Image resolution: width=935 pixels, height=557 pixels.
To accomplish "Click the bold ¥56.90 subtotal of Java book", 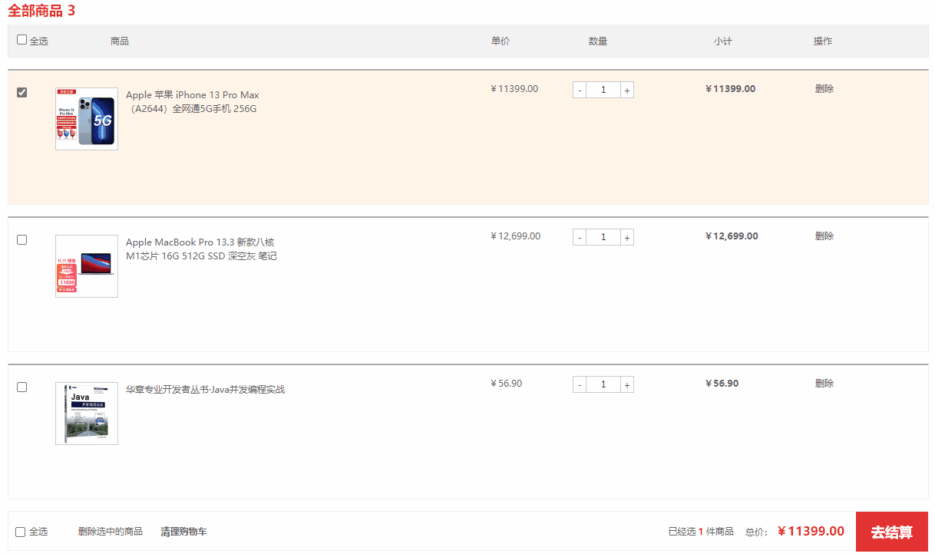I will [x=722, y=383].
